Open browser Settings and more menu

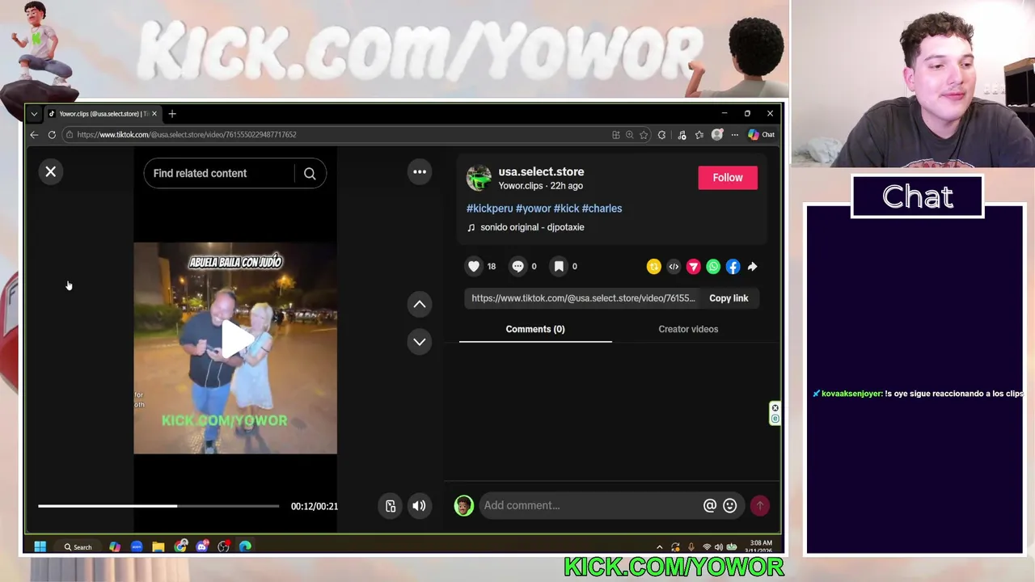pos(734,135)
